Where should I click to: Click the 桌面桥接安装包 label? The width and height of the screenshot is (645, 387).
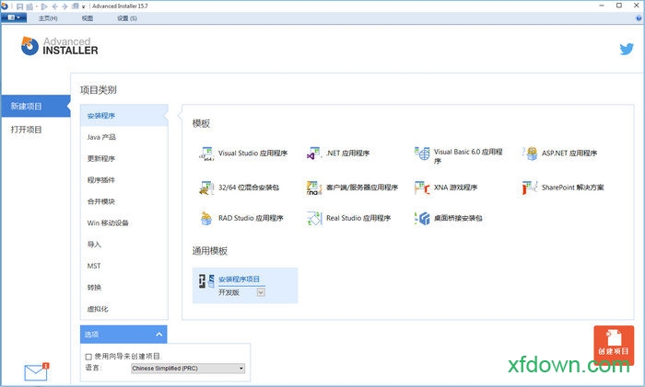tap(458, 218)
